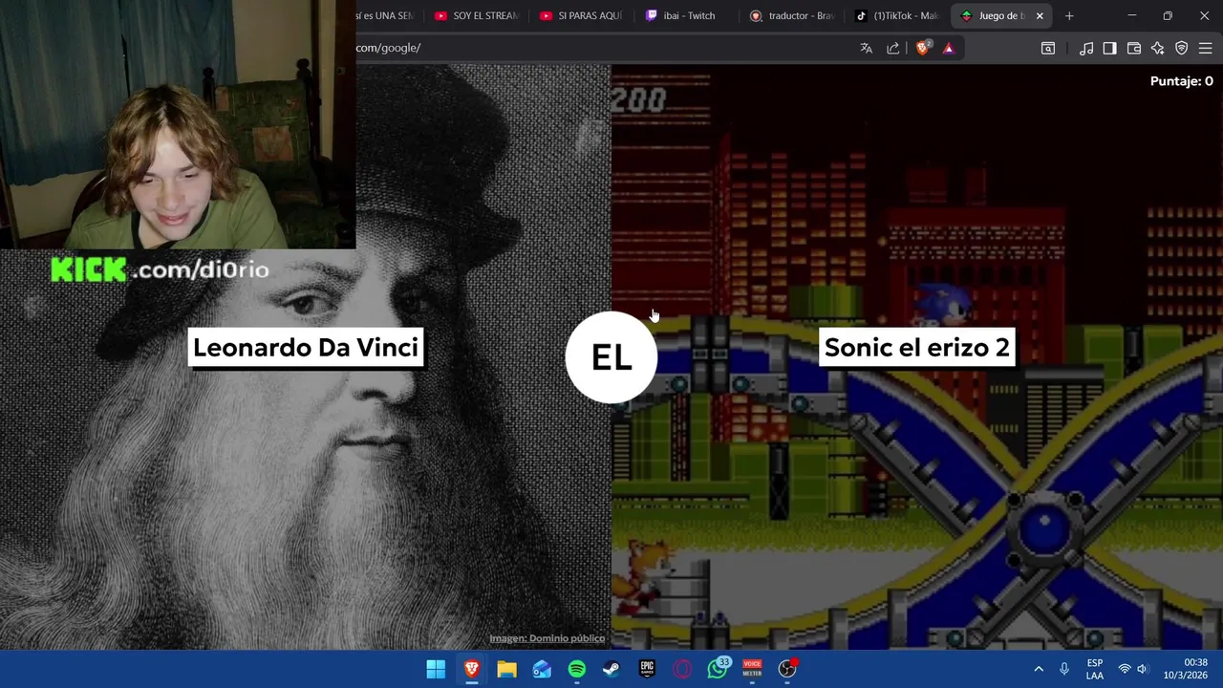Switch to the ibai - Twitch tab
This screenshot has width=1223, height=688.
[686, 15]
